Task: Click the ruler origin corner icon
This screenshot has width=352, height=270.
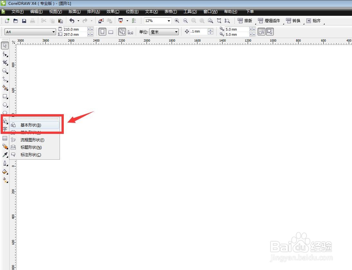Action: pyautogui.click(x=14, y=42)
